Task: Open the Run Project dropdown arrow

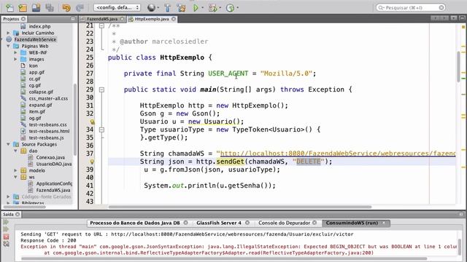Action: pyautogui.click(x=203, y=8)
